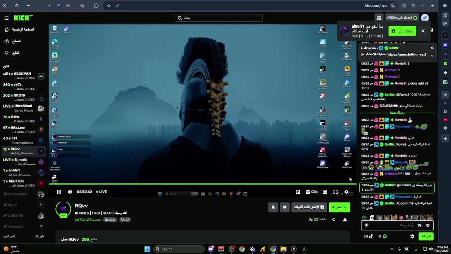This screenshot has height=254, width=451.
Task: Click the shield icon in chat input
Action: pos(366,225)
